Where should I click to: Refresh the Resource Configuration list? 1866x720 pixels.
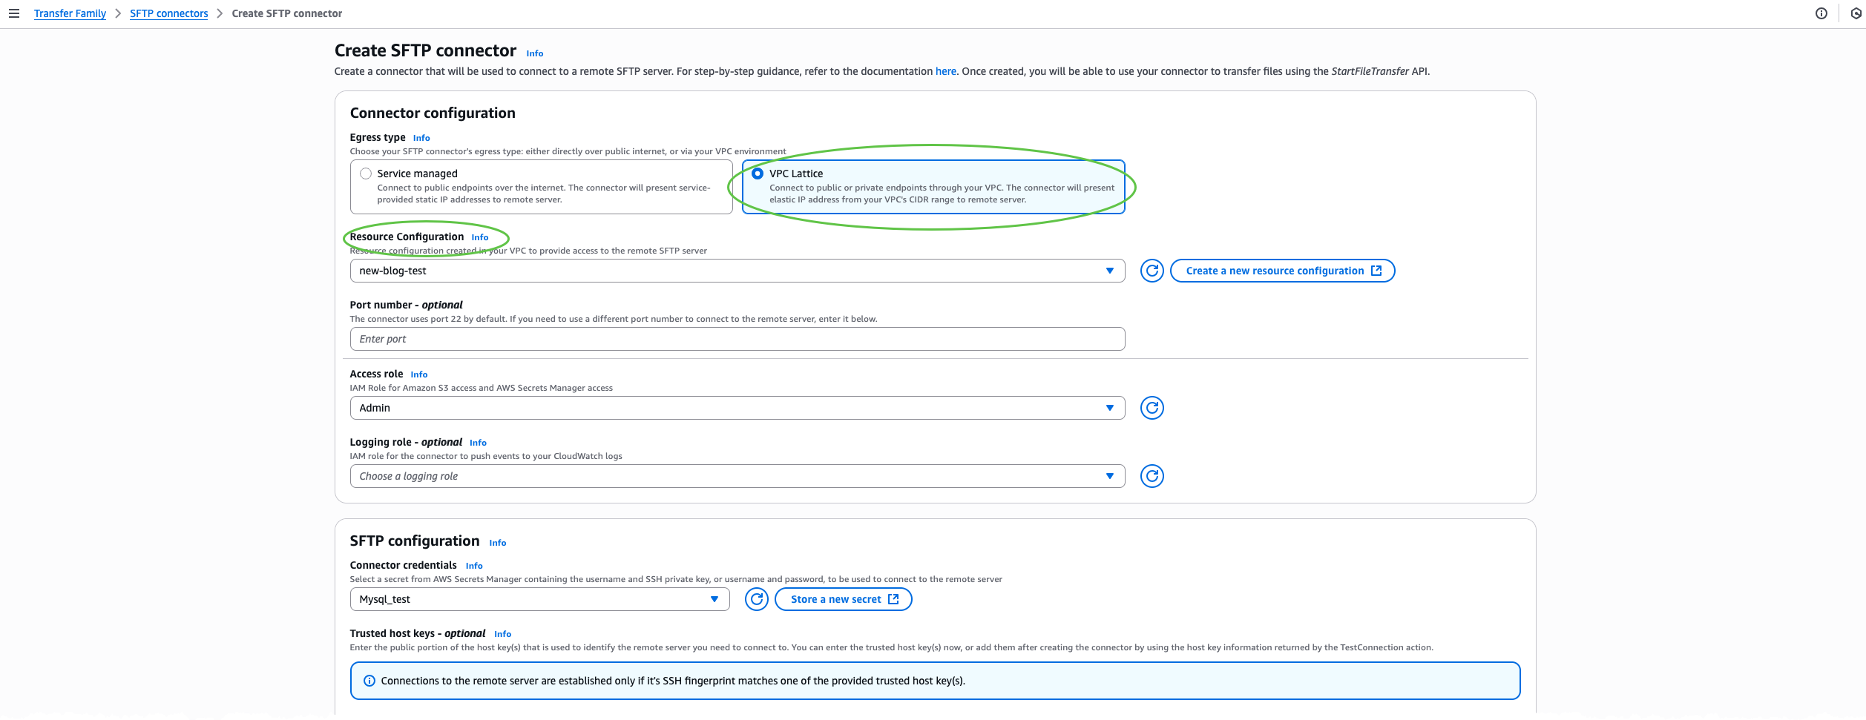[x=1152, y=271]
